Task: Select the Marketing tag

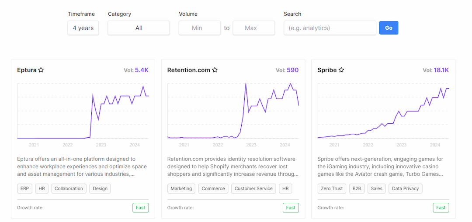Action: 181,189
